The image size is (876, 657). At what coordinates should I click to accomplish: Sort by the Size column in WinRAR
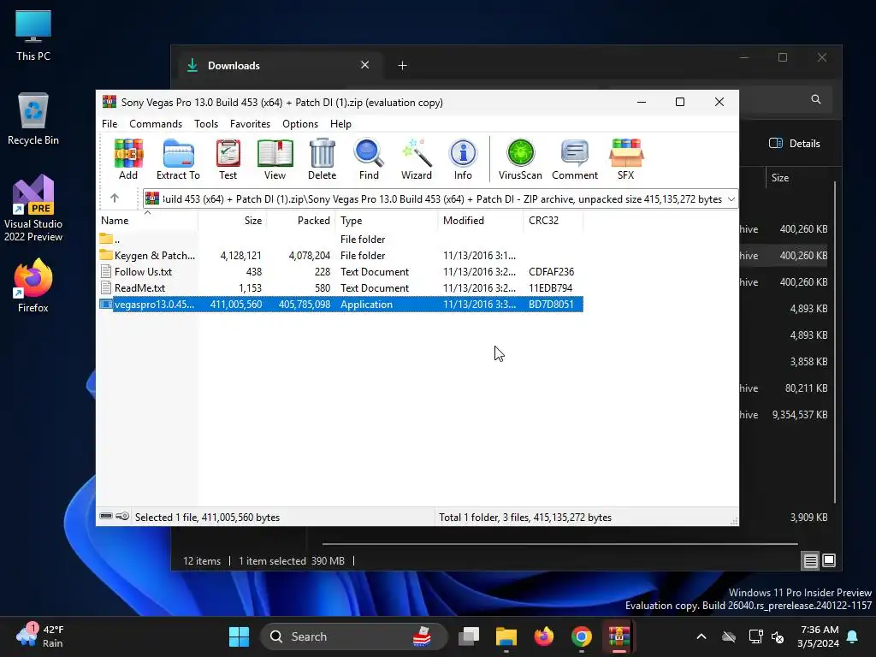233,221
